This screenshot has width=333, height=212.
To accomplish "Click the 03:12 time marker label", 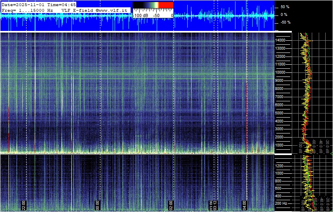I will 215,205.
